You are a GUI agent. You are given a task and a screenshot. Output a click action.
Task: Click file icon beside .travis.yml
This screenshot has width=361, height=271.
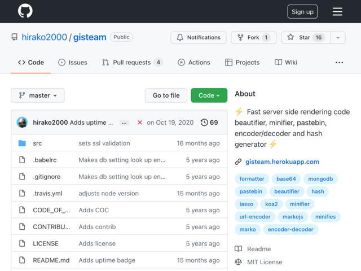click(x=22, y=193)
